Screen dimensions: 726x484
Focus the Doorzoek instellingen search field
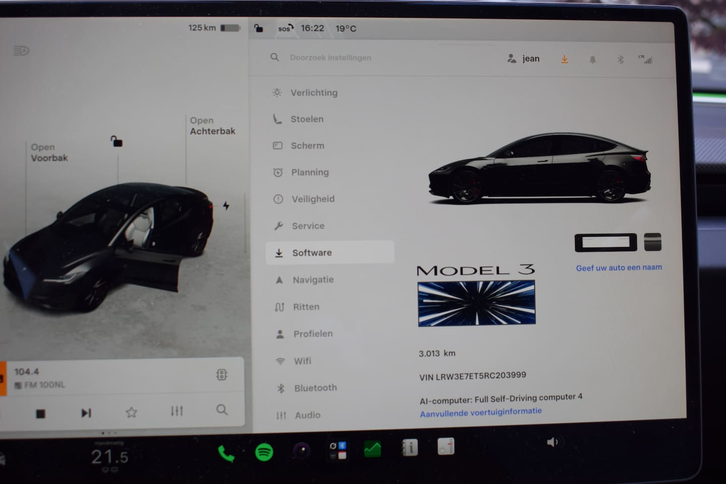(331, 57)
